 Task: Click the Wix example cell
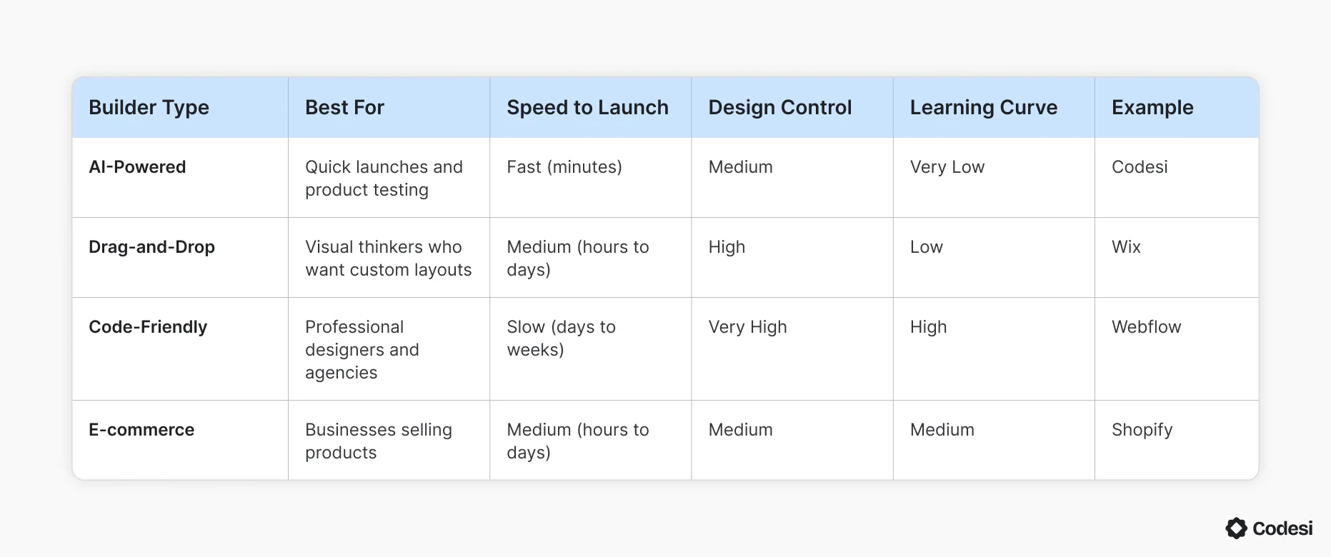(x=1126, y=247)
